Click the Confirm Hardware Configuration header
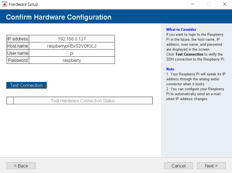Viewport: 232px width, 173px height. [59, 17]
